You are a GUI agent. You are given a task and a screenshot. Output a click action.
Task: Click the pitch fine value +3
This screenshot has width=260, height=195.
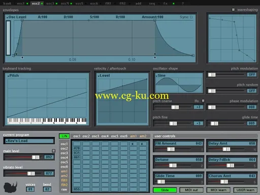(x=199, y=123)
